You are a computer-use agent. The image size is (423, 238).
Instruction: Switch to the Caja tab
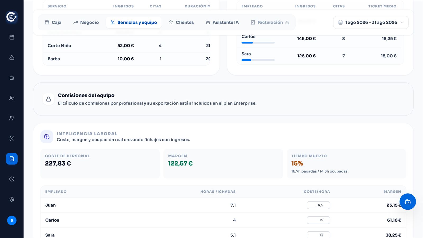point(53,22)
